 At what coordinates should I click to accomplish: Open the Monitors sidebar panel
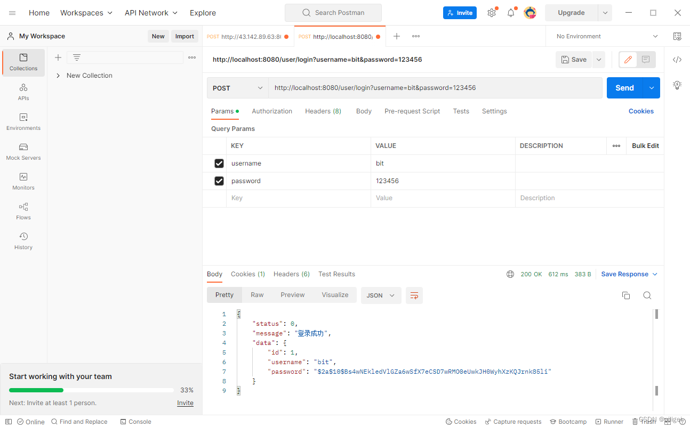point(23,182)
